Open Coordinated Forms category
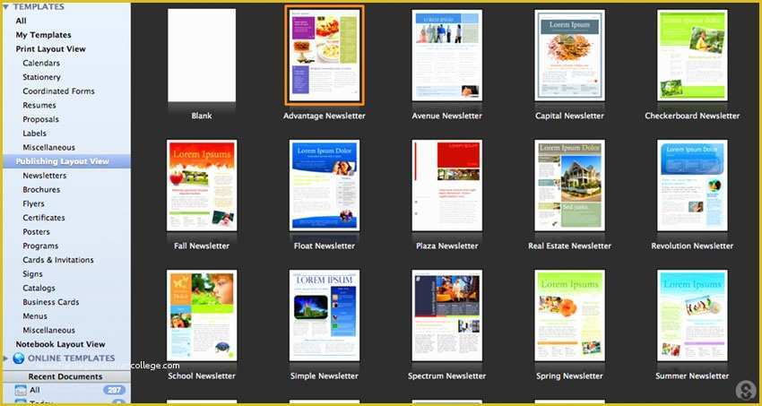 point(58,91)
